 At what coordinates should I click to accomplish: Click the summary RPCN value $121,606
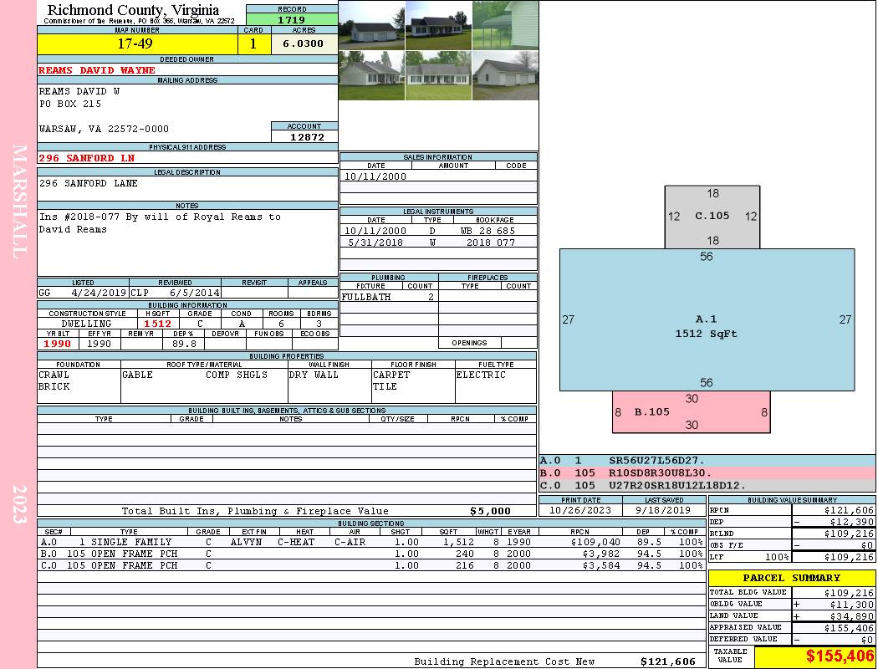pos(849,510)
